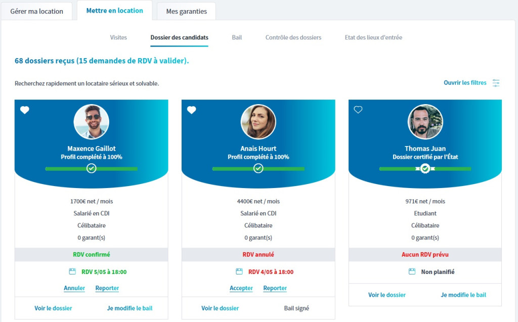The image size is (518, 322).
Task: Click calendar icon beside RDV 4/05
Action: click(x=239, y=272)
